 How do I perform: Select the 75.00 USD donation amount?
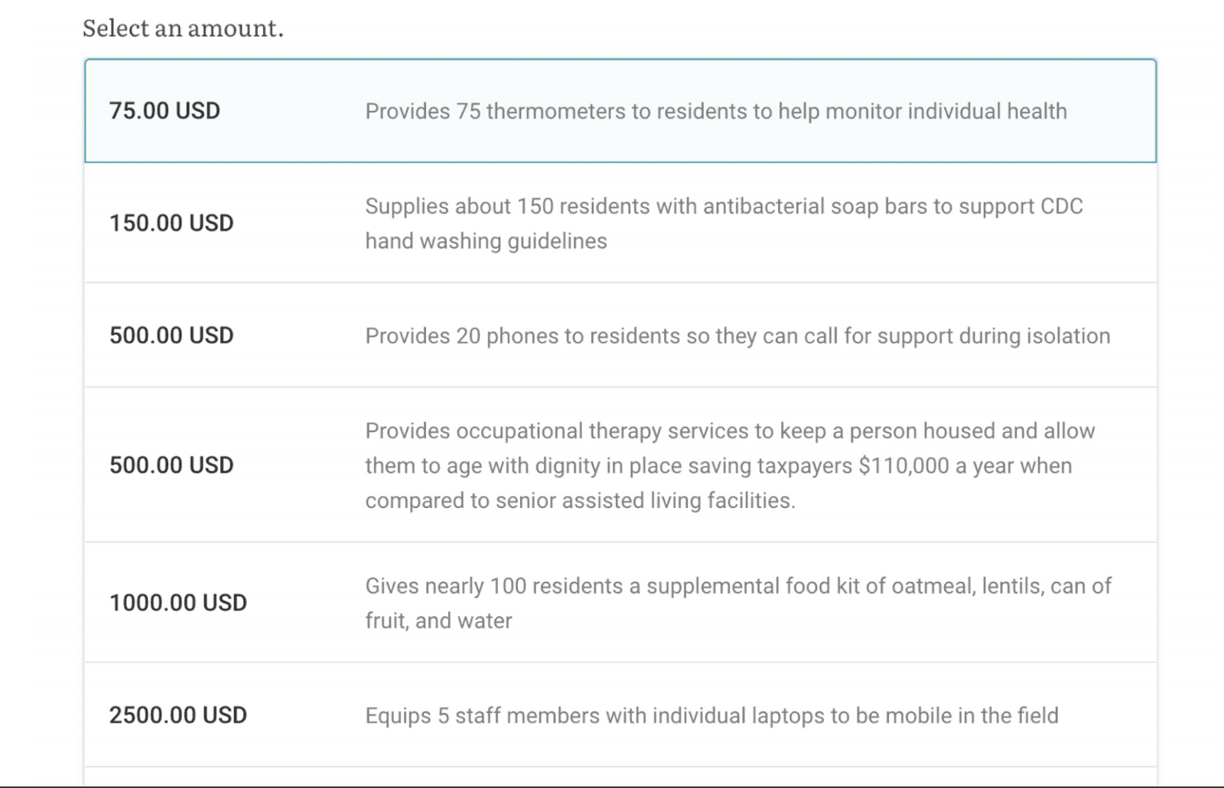[164, 111]
